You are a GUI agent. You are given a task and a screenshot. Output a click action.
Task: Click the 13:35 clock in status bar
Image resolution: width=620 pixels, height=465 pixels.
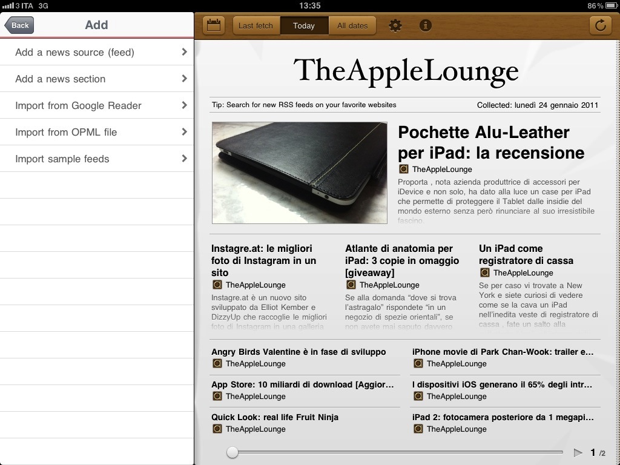(309, 5)
